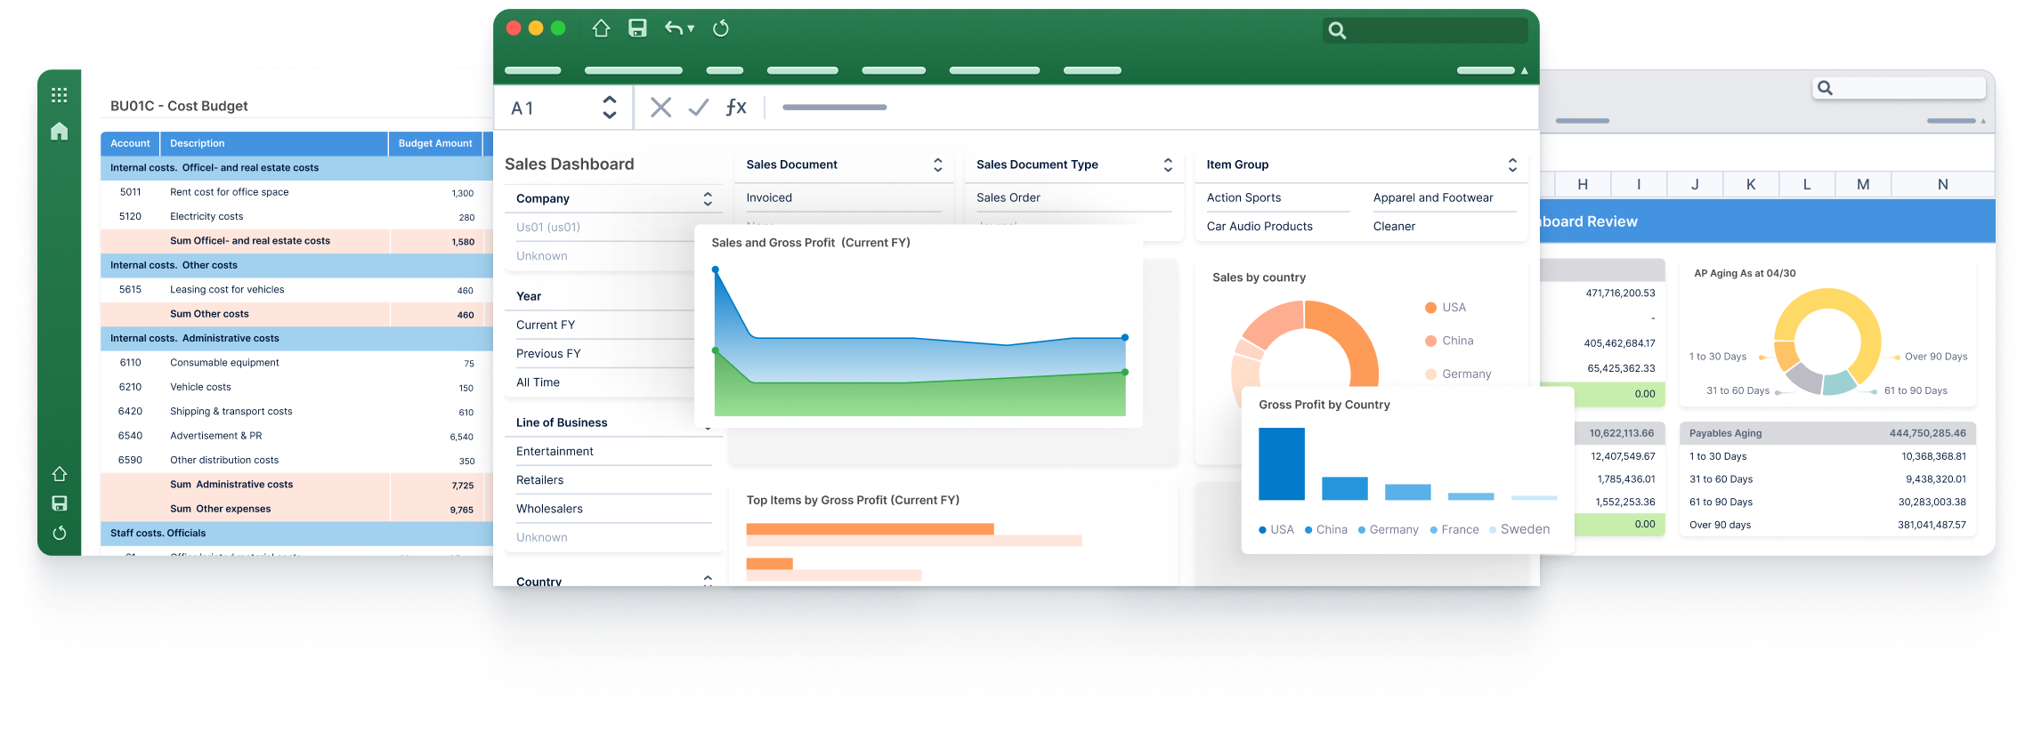Select Entertainment under Line of Business
This screenshot has height=740, width=2033.
[555, 451]
